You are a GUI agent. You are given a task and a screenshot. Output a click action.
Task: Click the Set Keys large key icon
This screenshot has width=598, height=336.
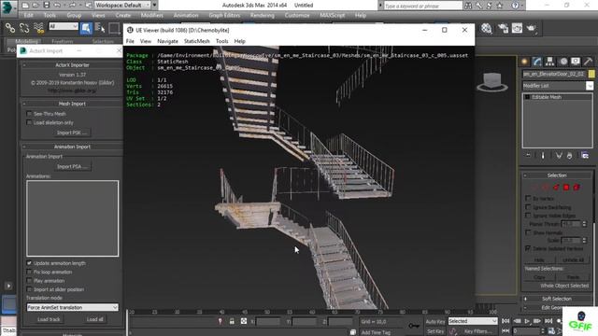point(413,326)
